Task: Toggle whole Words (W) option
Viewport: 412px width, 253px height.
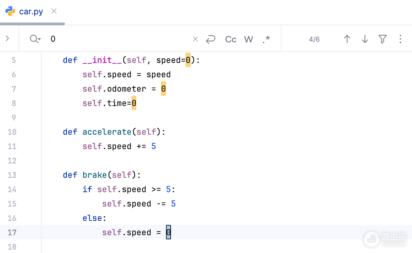Action: [249, 39]
